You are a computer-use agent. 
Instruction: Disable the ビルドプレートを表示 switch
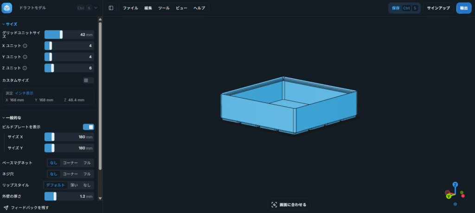[x=89, y=127]
